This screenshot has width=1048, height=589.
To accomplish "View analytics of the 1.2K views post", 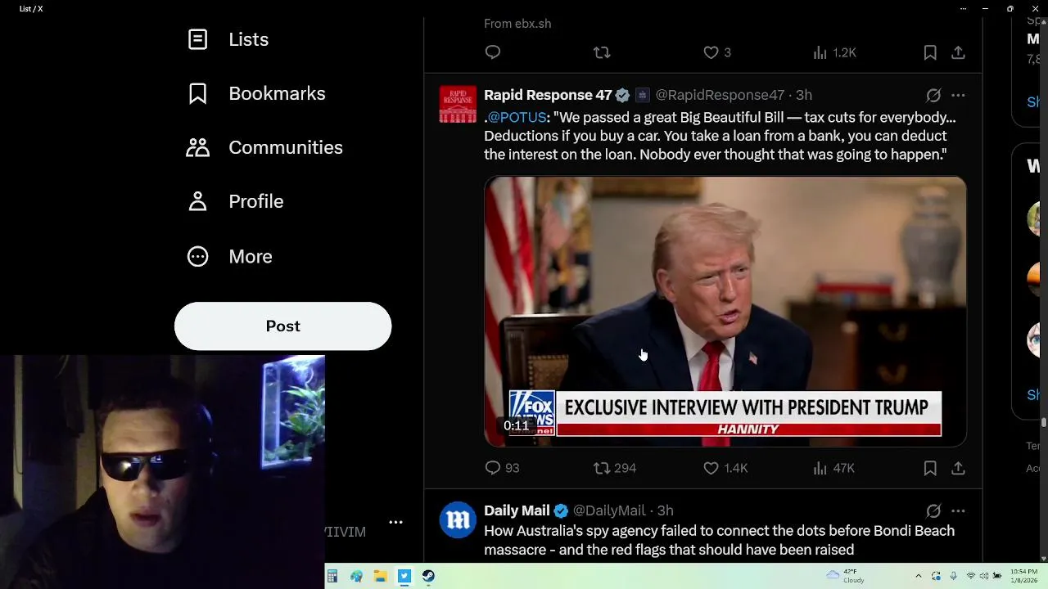I will pos(833,52).
